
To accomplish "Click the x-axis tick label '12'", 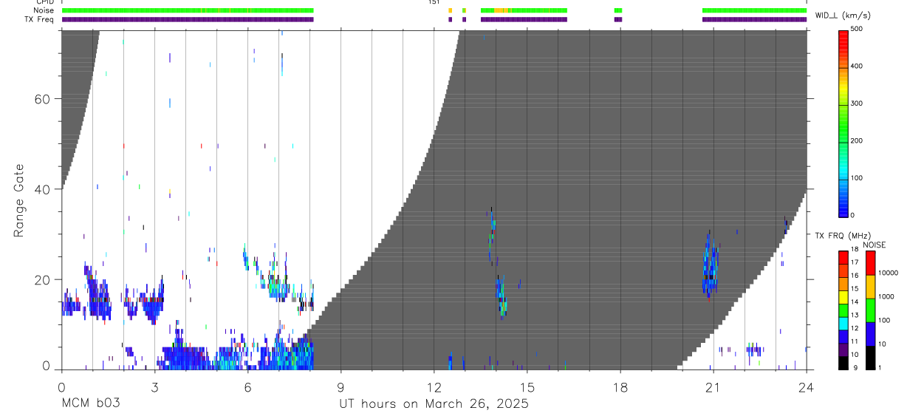I will point(434,387).
